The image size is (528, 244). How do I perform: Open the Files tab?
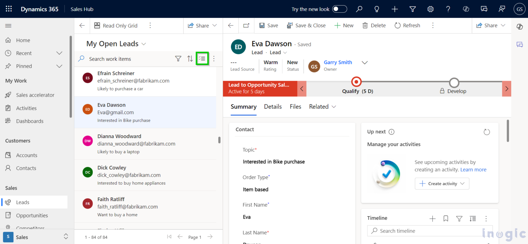pos(295,107)
